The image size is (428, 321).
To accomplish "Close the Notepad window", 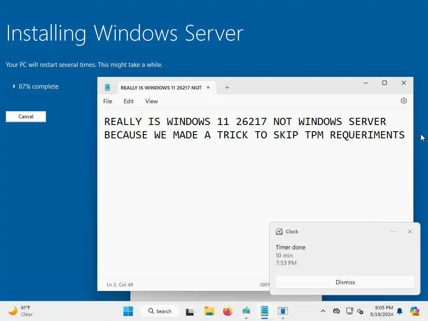I will pos(404,83).
